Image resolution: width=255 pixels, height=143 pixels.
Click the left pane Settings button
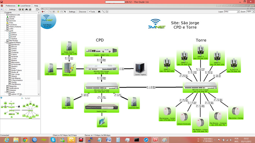(12, 10)
